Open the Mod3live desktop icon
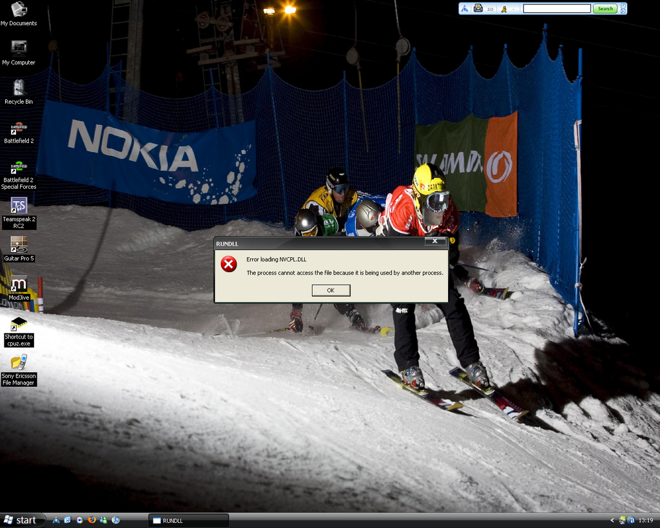The height and width of the screenshot is (528, 660). [x=19, y=284]
